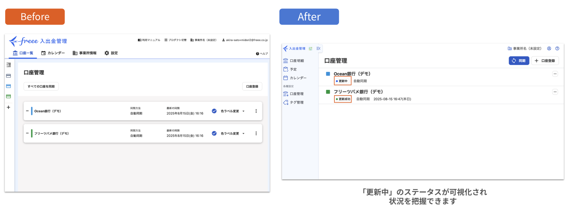Image resolution: width=569 pixels, height=215 pixels.
Task: Click the ヘルプ link in Before
Action: [262, 54]
